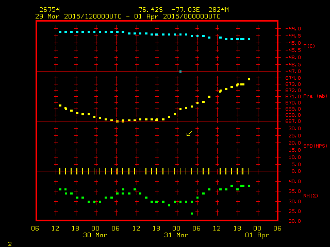Click the Pre (mb) pressure axis label
The image size is (330, 247).
click(x=315, y=96)
